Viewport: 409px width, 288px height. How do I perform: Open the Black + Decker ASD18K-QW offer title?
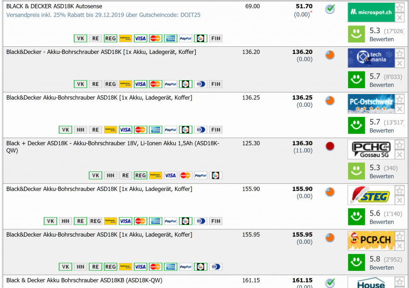pyautogui.click(x=113, y=147)
